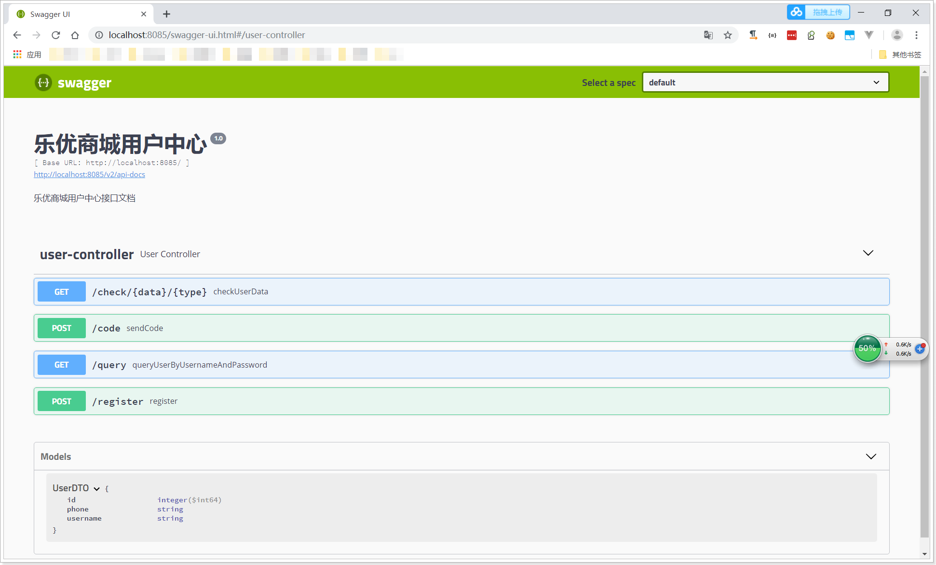This screenshot has height=565, width=936.
Task: Click the cookie extension icon
Action: [x=830, y=35]
